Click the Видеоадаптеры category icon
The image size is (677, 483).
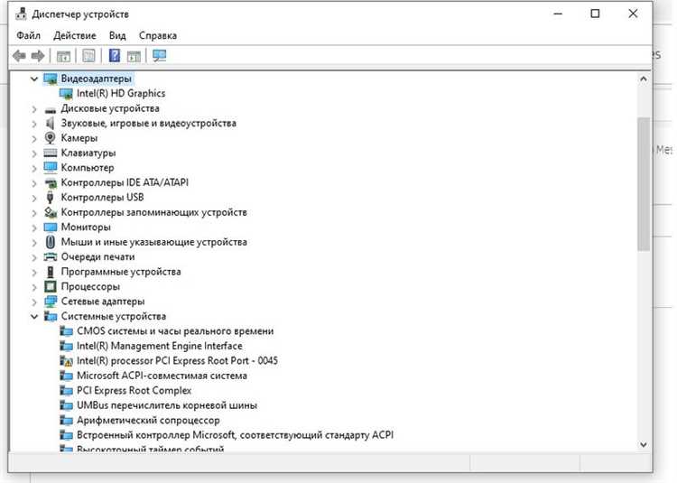pos(51,79)
